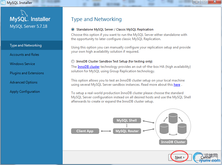Click the 'Type and Networking' page heading
The image size is (222, 165).
point(96,19)
